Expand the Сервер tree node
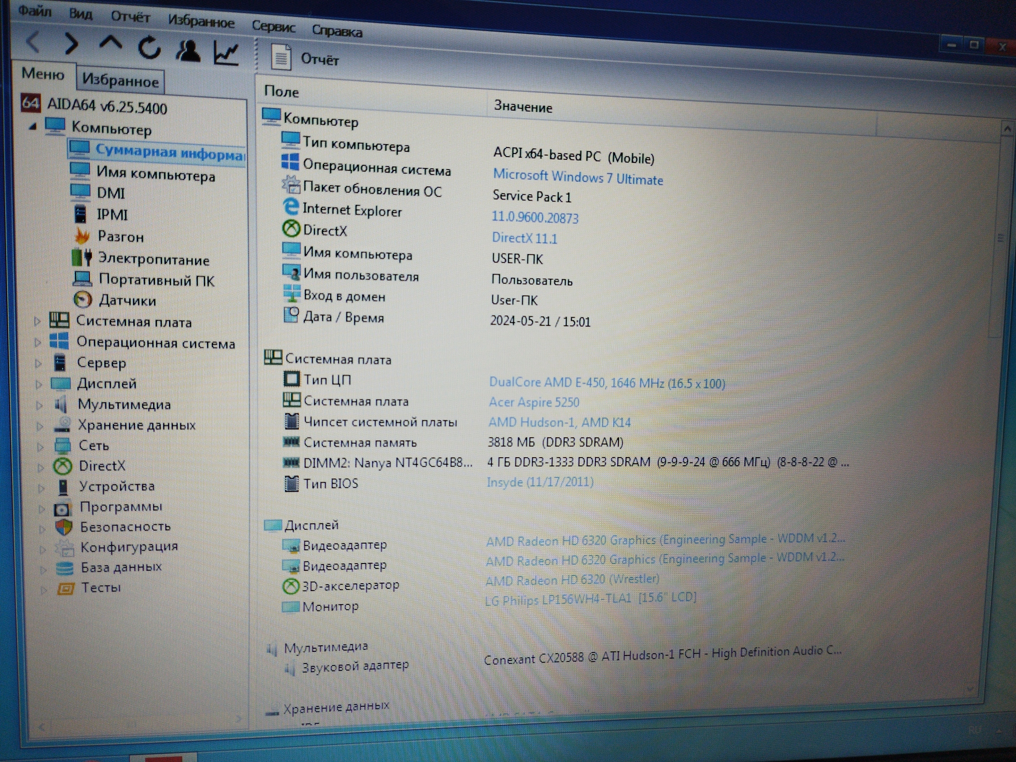 tap(38, 364)
